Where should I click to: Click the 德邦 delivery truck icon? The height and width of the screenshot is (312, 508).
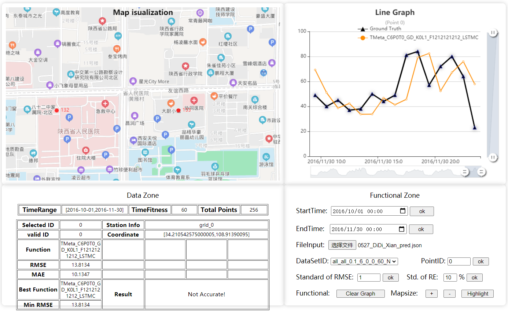click(33, 153)
